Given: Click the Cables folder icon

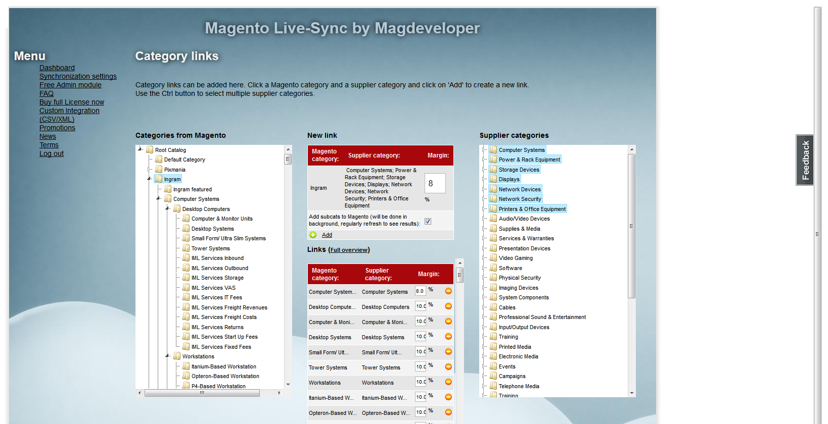Looking at the screenshot, I should 493,307.
